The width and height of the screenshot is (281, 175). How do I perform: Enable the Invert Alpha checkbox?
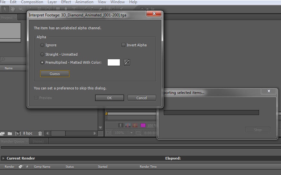click(123, 45)
